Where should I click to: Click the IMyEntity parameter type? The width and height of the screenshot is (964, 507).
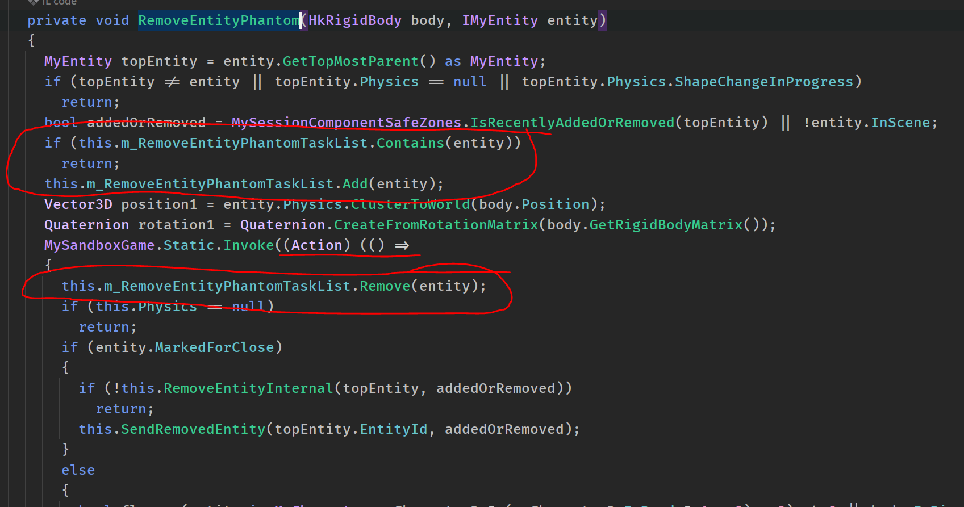point(499,20)
